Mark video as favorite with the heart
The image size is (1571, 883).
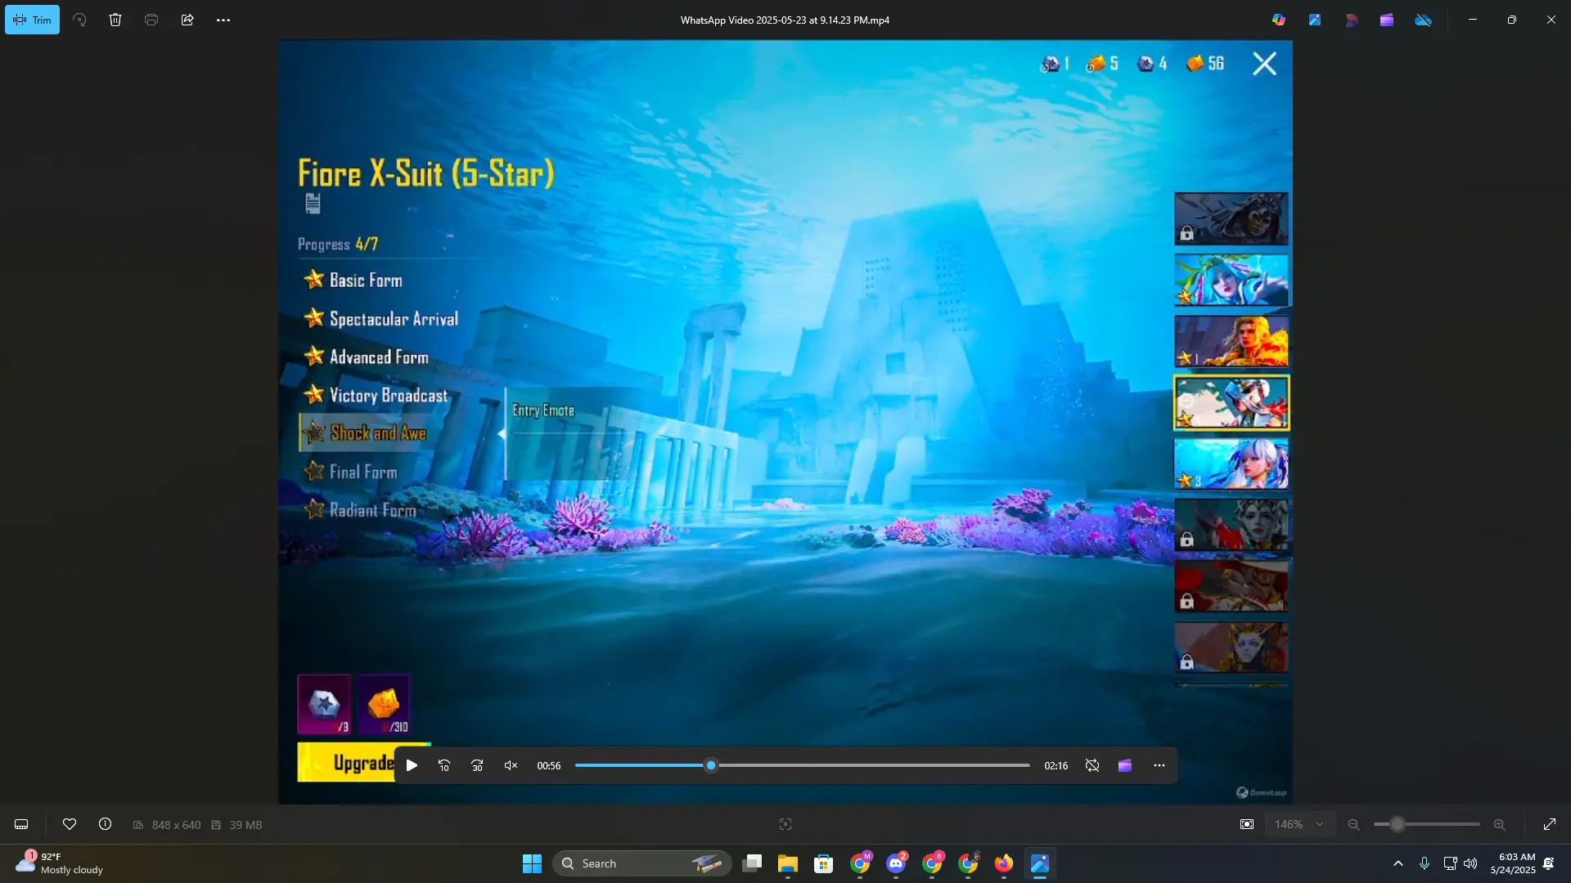[70, 824]
